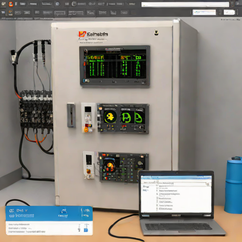Viewport: 242px width, 242px height.
Task: Click the orange icon in the second toolbar row
Action: pyautogui.click(x=10, y=12)
